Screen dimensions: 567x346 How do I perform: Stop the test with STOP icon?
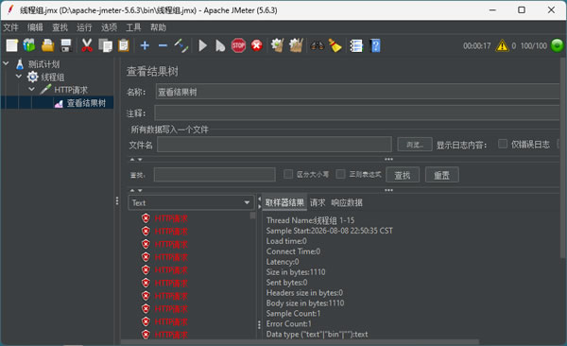238,45
